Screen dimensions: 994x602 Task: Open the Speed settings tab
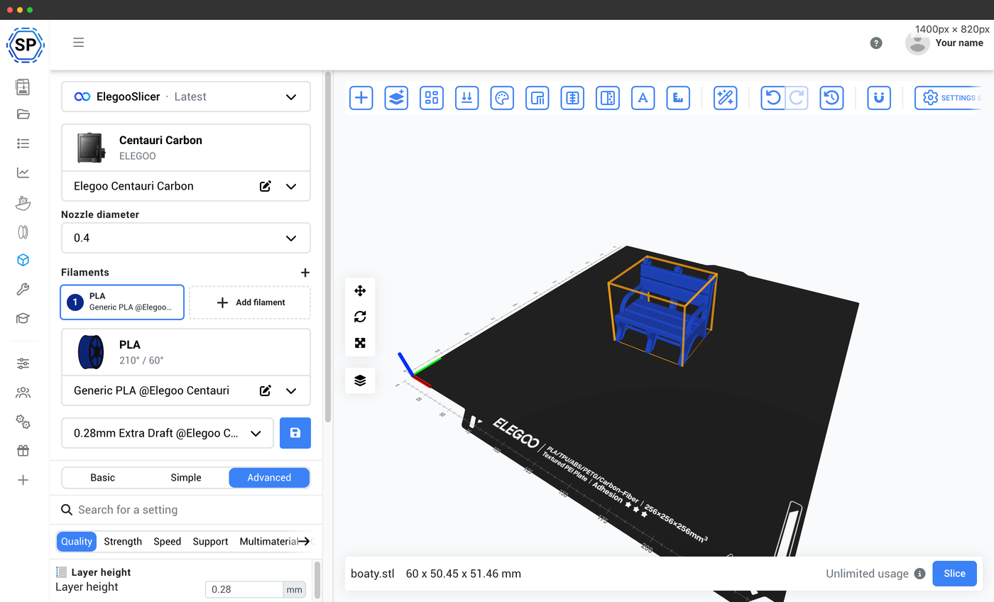(168, 541)
